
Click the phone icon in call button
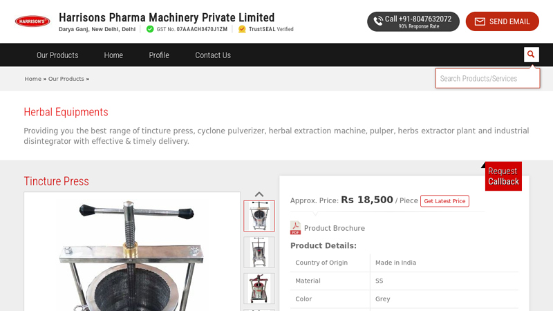(x=378, y=21)
